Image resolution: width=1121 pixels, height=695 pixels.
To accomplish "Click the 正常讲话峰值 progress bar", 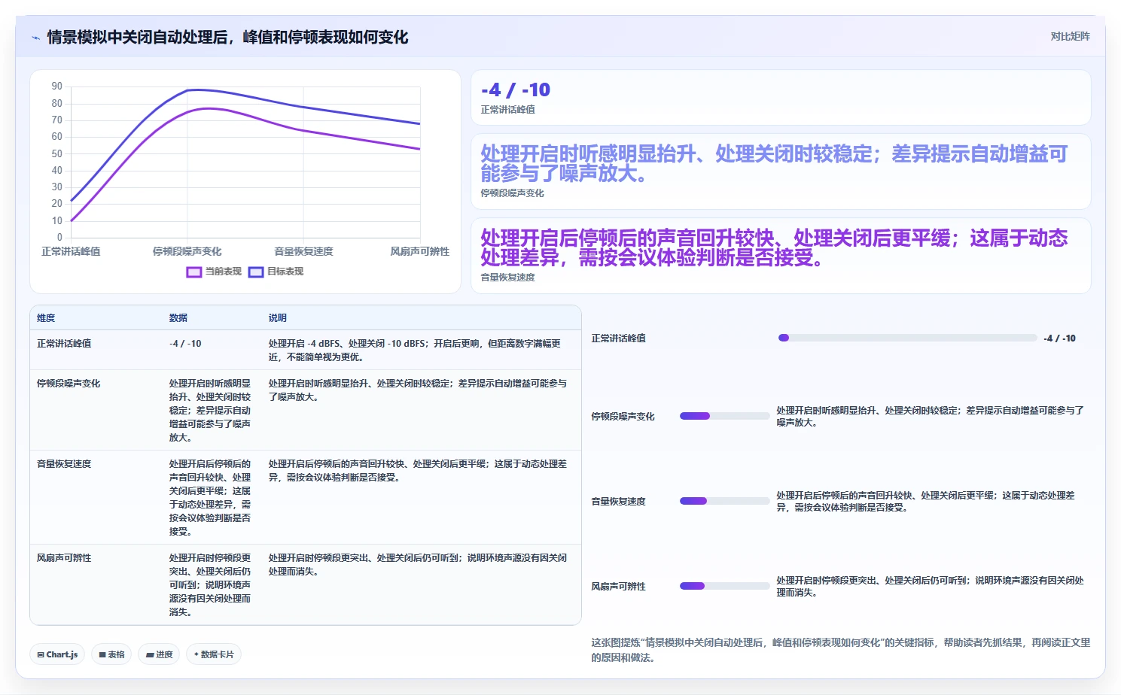I will 908,338.
